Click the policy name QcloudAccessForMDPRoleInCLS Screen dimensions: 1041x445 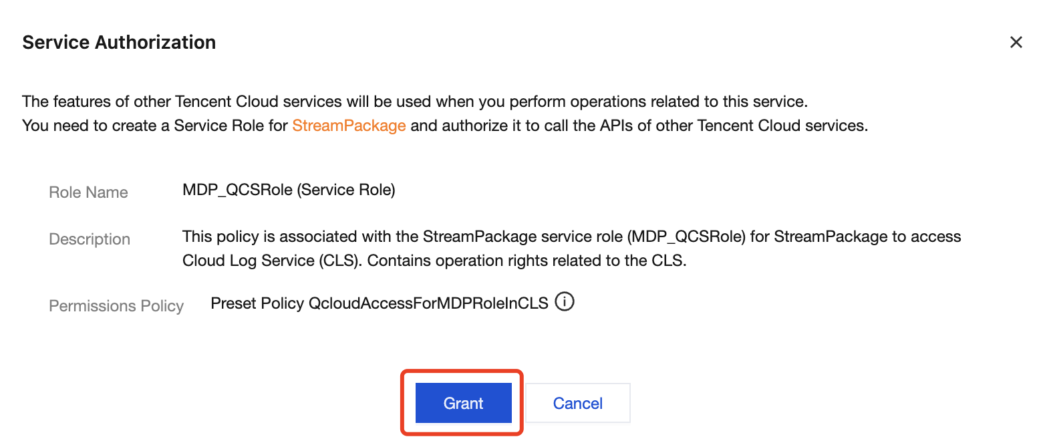tap(428, 303)
